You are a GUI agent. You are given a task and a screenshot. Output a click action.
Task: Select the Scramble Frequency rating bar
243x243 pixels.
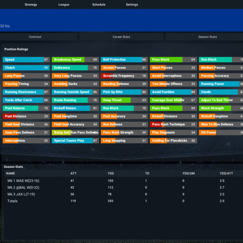124,76
